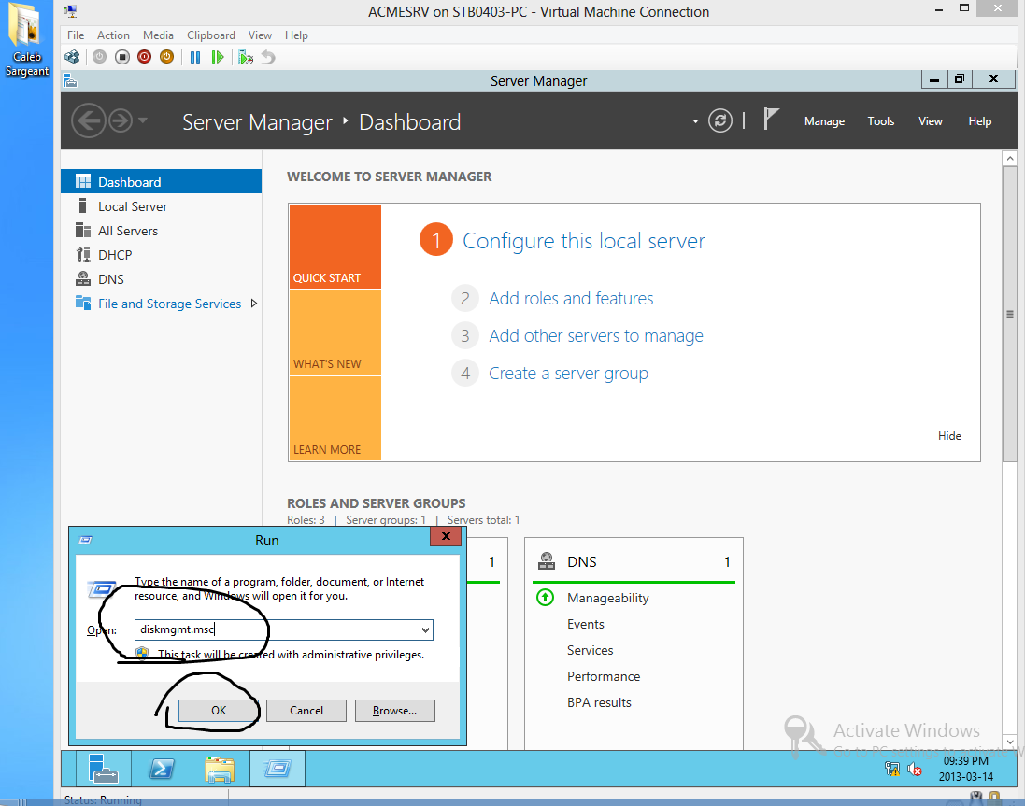Open the Manage menu
1025x806 pixels.
tap(824, 121)
